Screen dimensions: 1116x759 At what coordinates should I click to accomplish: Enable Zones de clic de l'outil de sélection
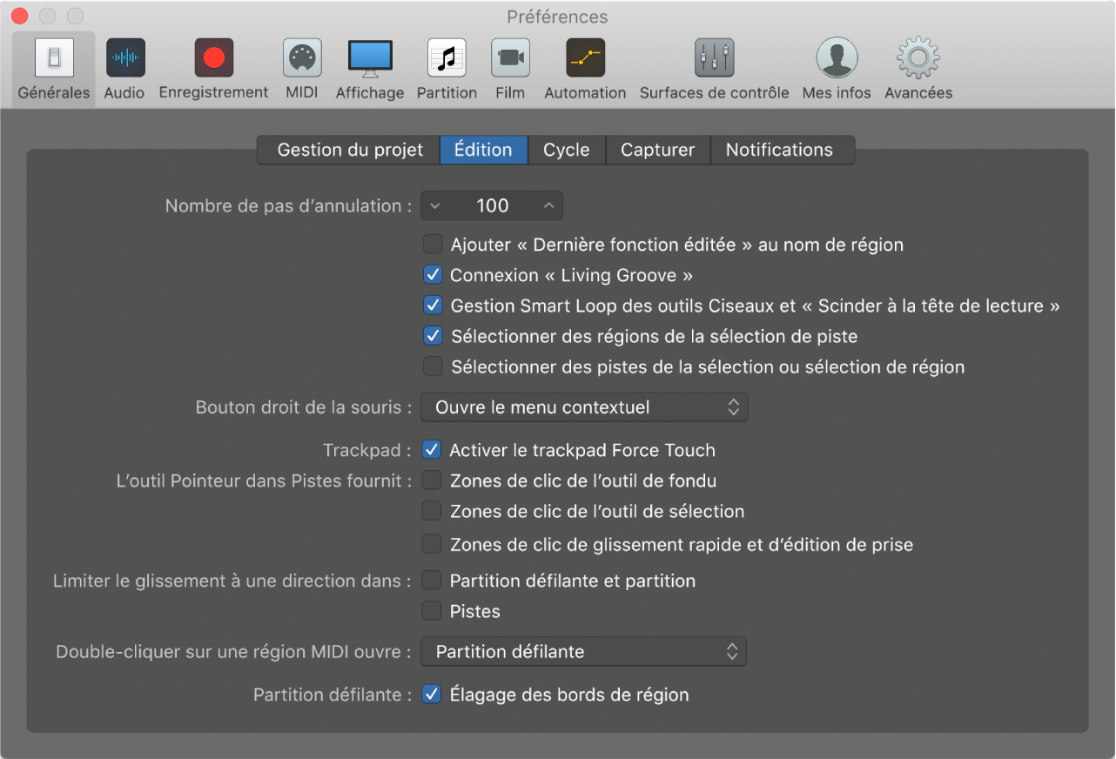click(x=432, y=511)
